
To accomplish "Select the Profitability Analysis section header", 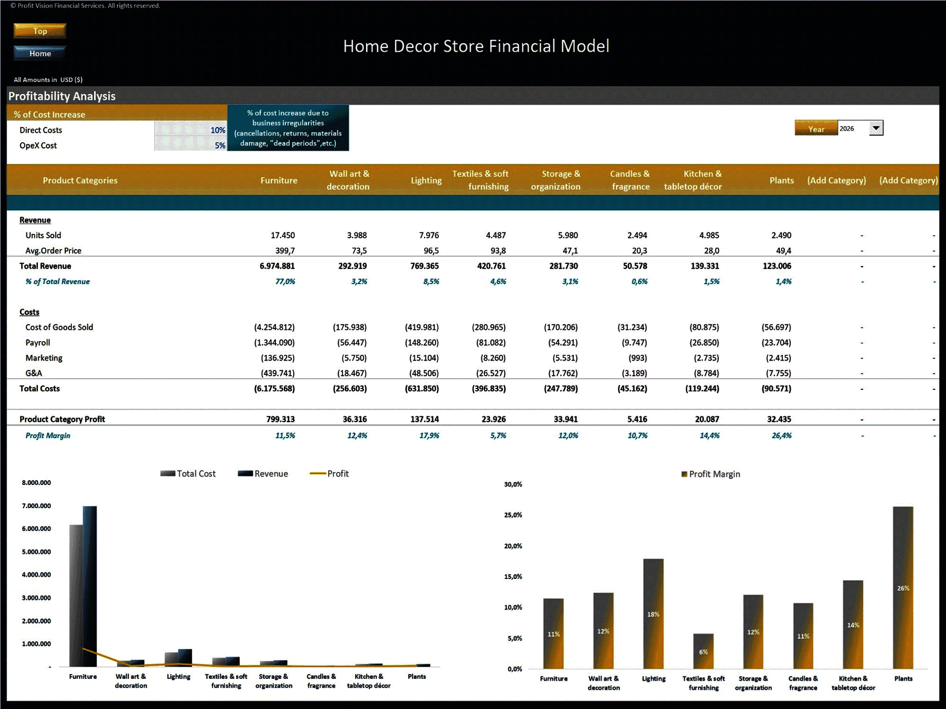I will tap(61, 96).
